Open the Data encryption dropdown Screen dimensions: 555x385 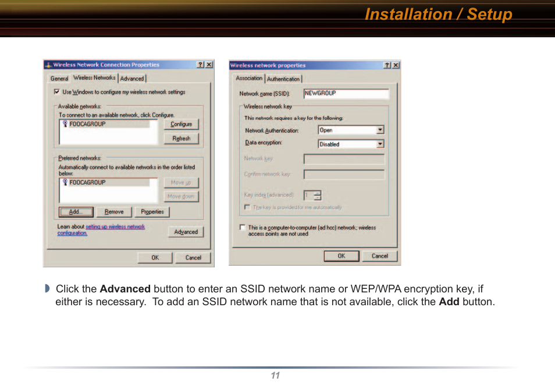coord(380,144)
